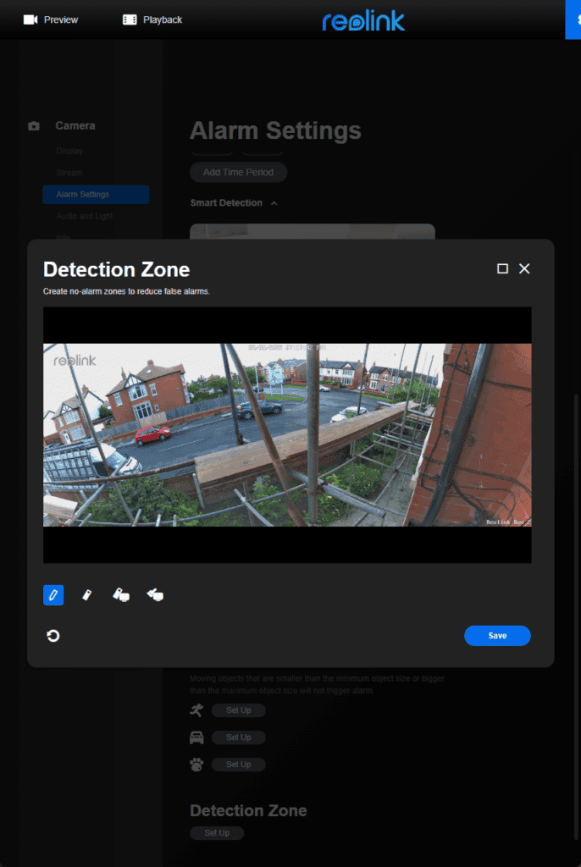Select the eraser tool

tap(86, 595)
